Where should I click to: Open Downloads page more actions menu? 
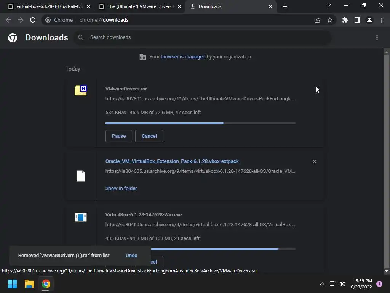377,38
